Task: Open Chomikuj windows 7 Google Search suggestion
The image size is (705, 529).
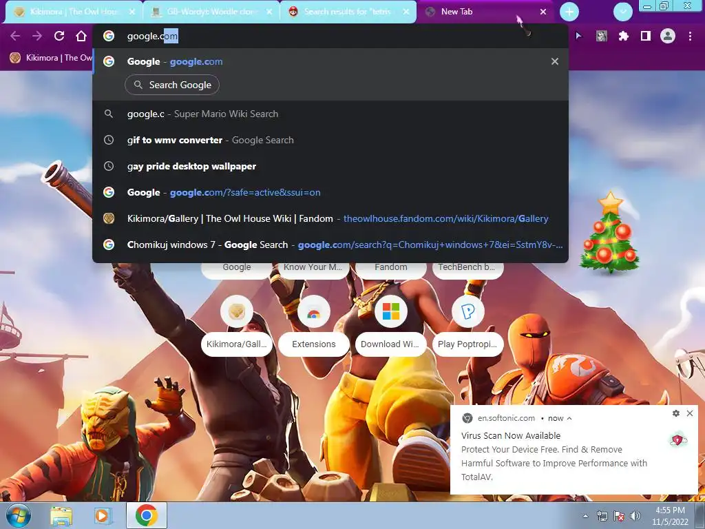Action: (330, 245)
